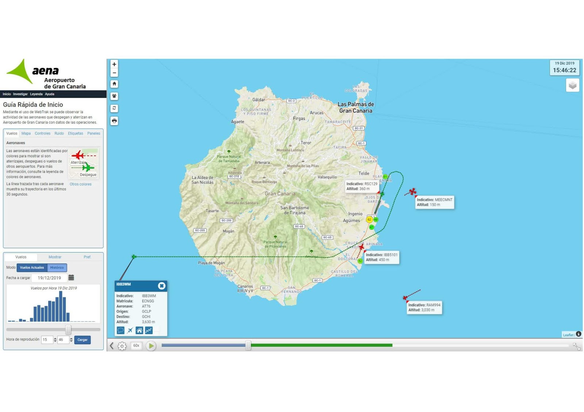This screenshot has height=412, width=584.
Task: Switch to the Ruido guide tab
Action: click(59, 133)
